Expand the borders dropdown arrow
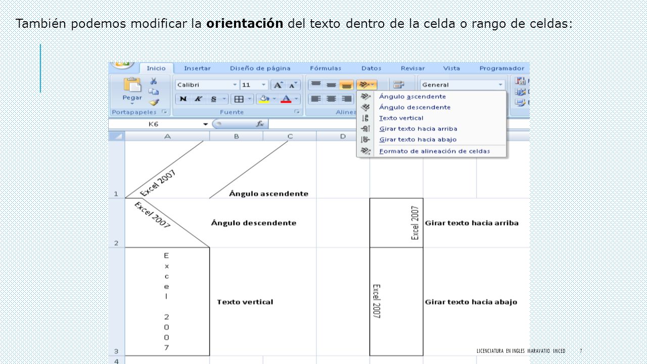Screen dimensions: 647x364 250,99
